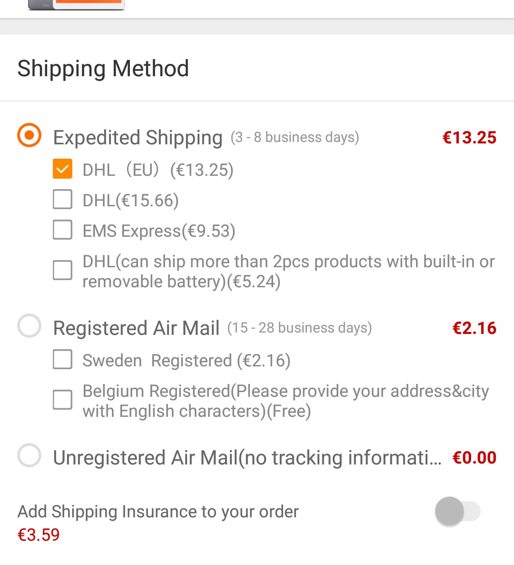Check the Sweden Registered €2.16 checkbox
Screen dimensions: 514x565
click(62, 360)
